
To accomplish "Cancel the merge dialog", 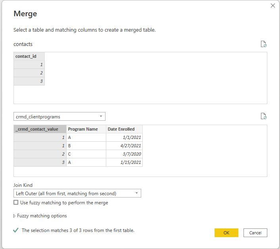I will click(255, 233).
